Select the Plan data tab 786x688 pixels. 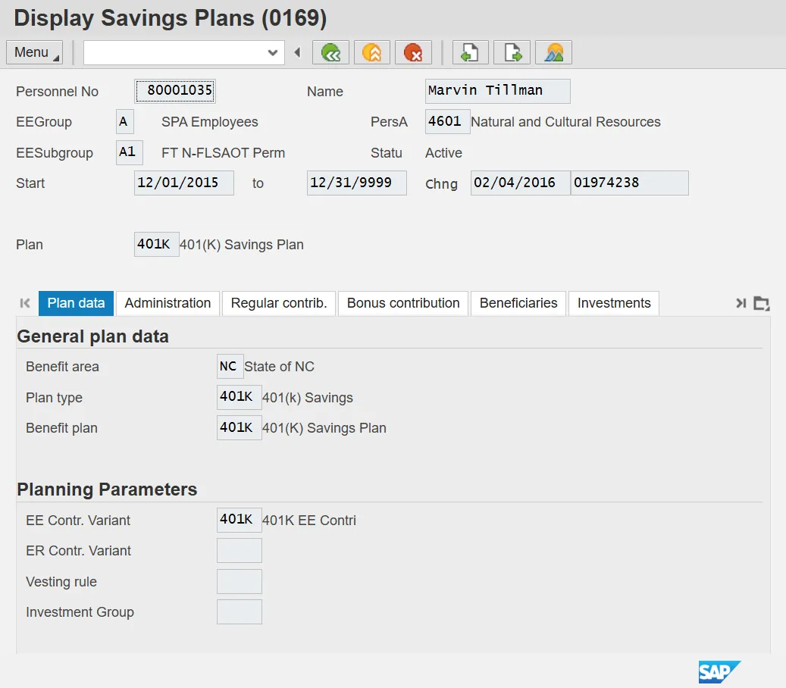pyautogui.click(x=77, y=303)
